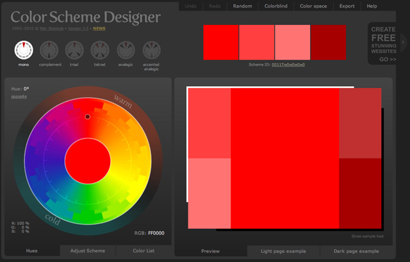
Task: Click the hue marker dot on wheel
Action: tap(88, 116)
